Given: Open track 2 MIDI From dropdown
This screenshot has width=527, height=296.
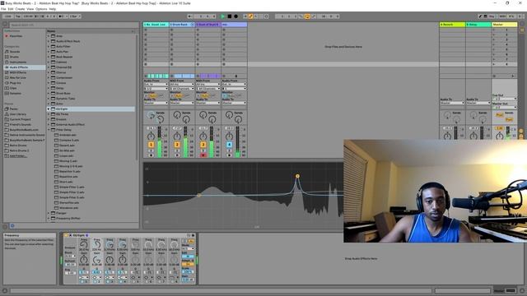Looking at the screenshot, I should coord(182,84).
